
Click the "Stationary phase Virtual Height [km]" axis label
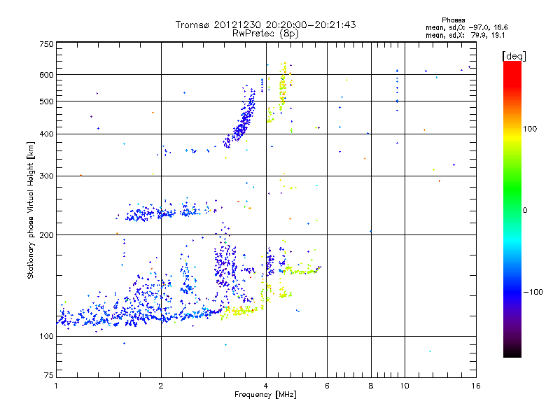(31, 210)
